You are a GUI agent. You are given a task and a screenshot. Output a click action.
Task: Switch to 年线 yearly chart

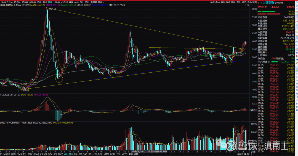76,2
